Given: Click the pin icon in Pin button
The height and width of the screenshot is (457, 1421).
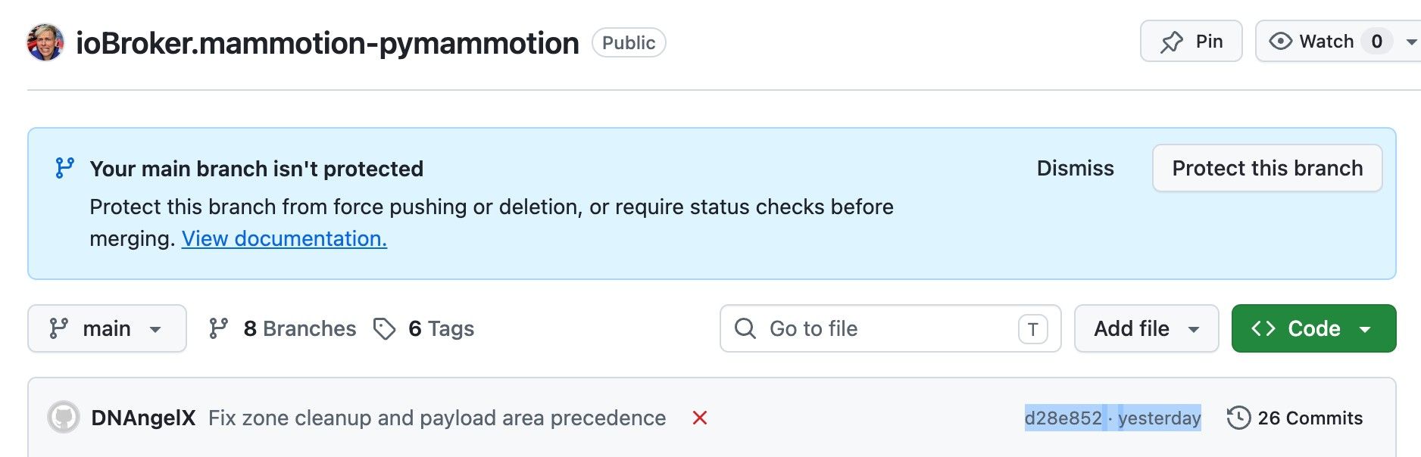Looking at the screenshot, I should click(x=1172, y=42).
